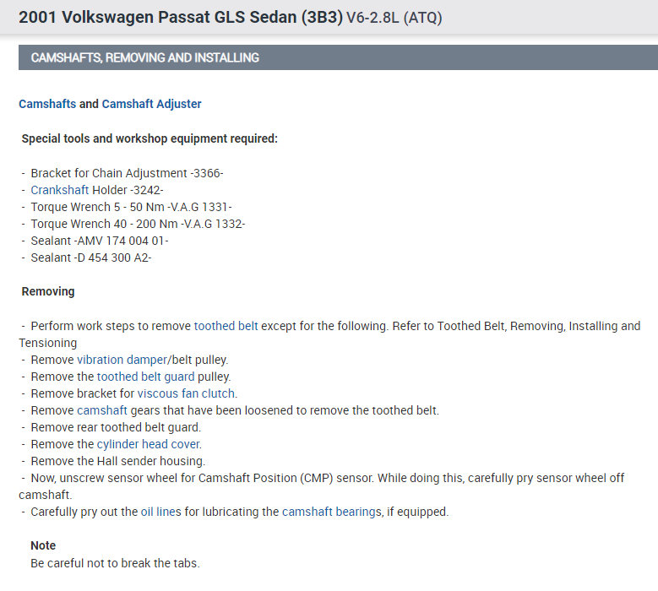
Task: Follow the 'toothed belt' link in first removal step
Action: coord(226,326)
